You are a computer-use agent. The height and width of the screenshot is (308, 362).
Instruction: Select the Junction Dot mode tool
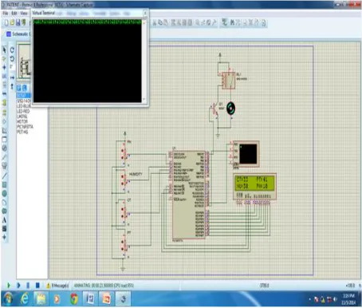tap(4, 67)
